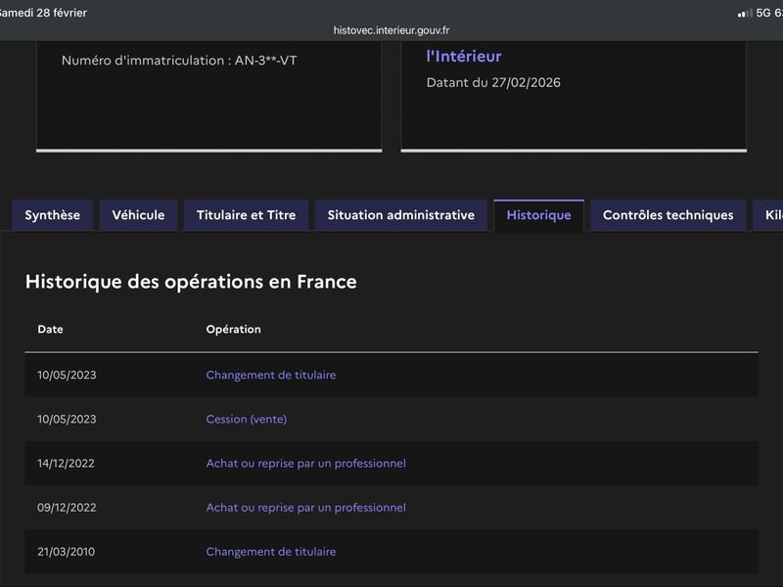The height and width of the screenshot is (587, 783).
Task: Click the Opération column header
Action: point(233,330)
